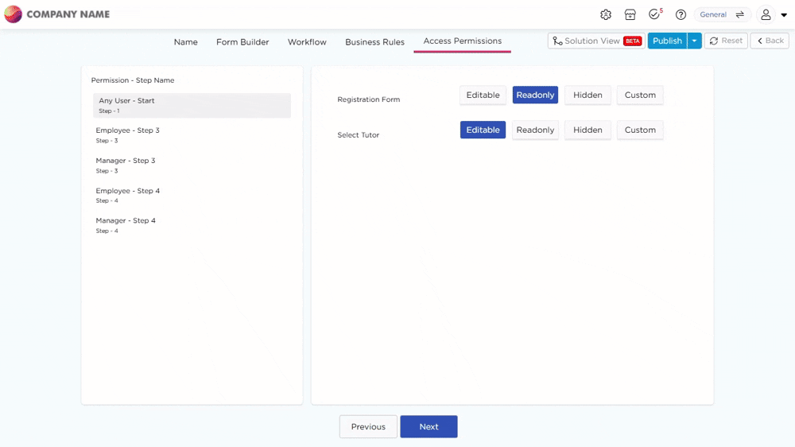Click the user profile avatar icon

(x=766, y=14)
